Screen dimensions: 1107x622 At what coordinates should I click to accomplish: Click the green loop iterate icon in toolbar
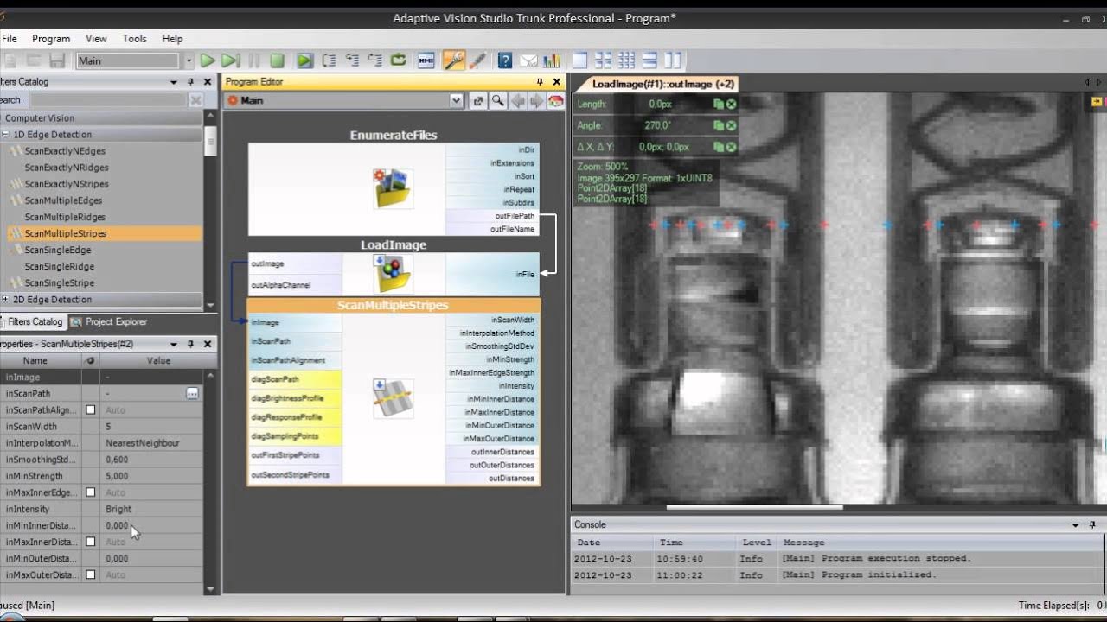tap(398, 60)
